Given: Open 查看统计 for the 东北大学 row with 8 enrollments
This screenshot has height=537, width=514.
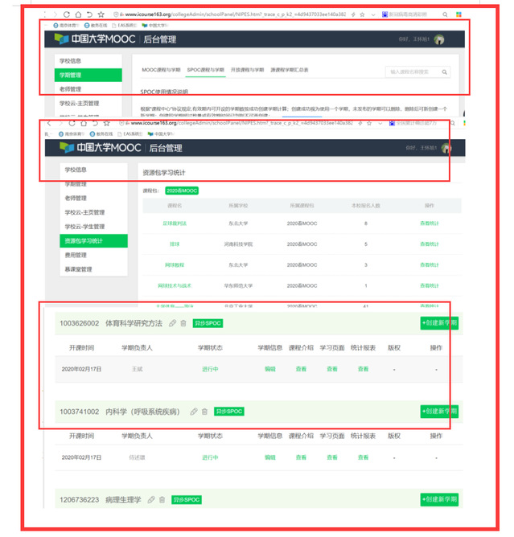Looking at the screenshot, I should (x=430, y=223).
